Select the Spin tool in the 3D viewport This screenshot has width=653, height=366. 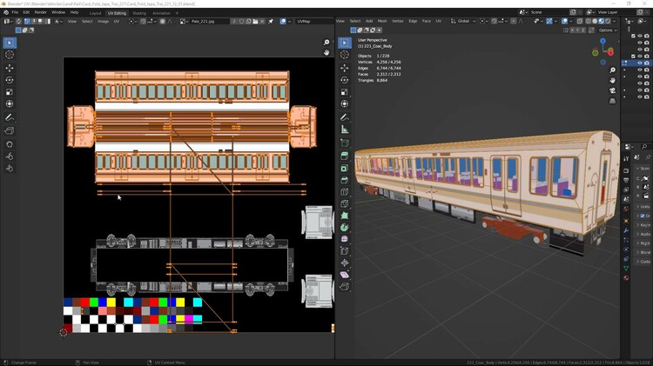tap(345, 228)
